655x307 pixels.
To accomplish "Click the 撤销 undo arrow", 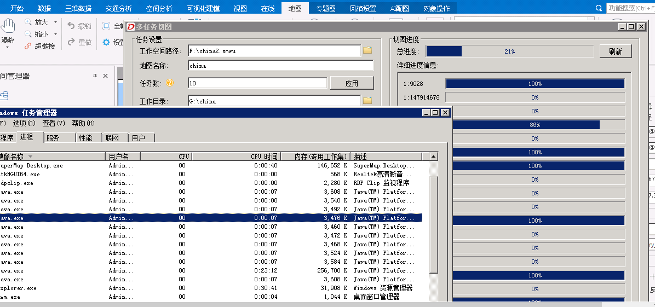I will (71, 26).
